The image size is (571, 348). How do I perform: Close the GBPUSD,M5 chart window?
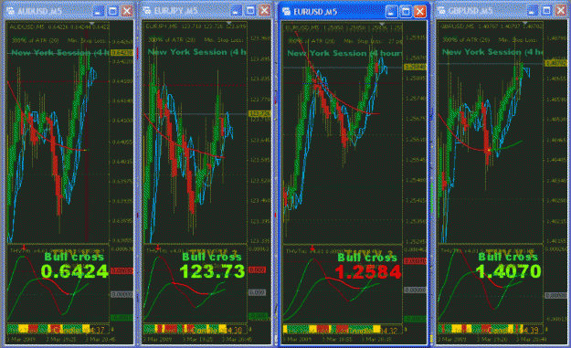tap(561, 11)
